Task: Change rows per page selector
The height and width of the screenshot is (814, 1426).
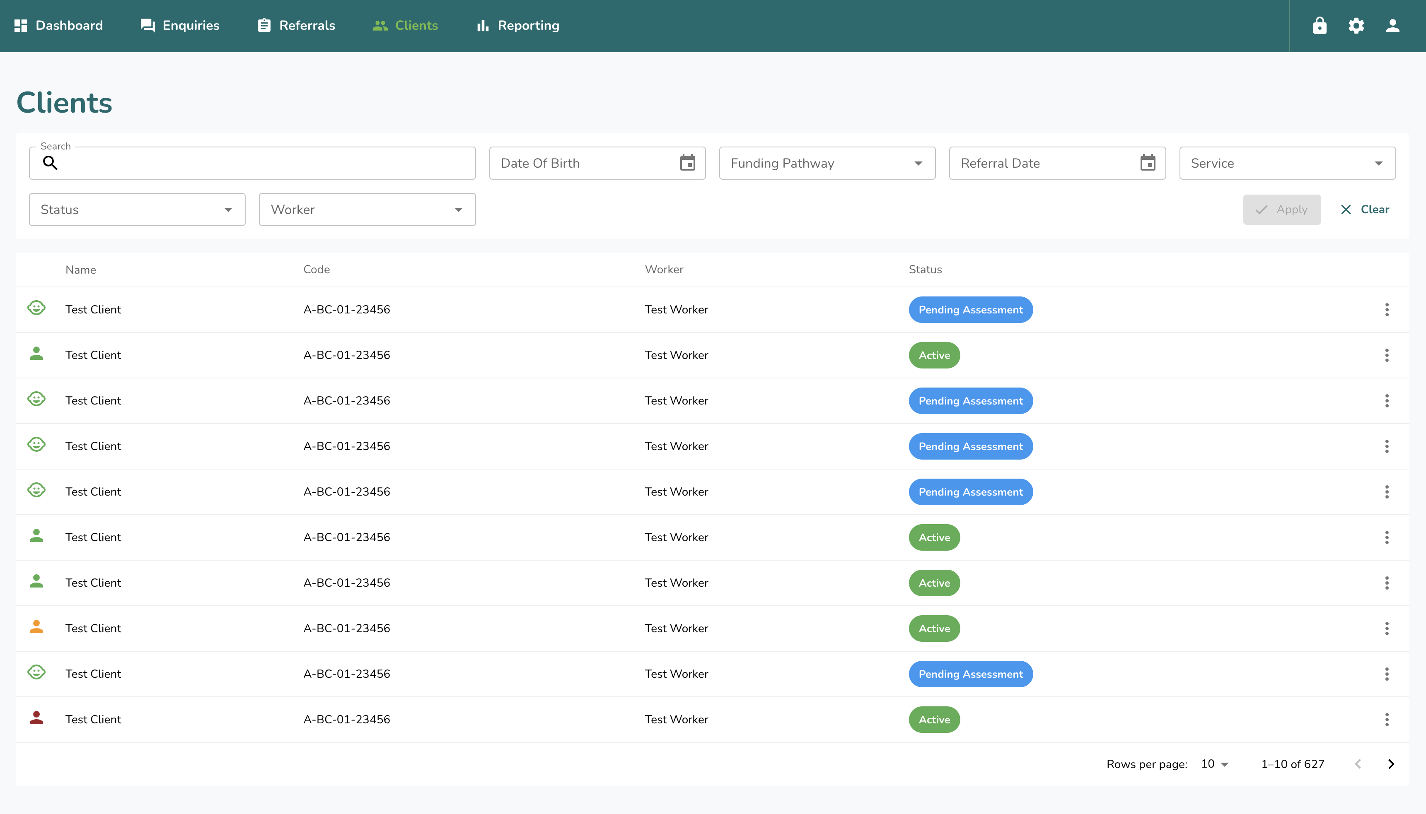Action: point(1214,764)
